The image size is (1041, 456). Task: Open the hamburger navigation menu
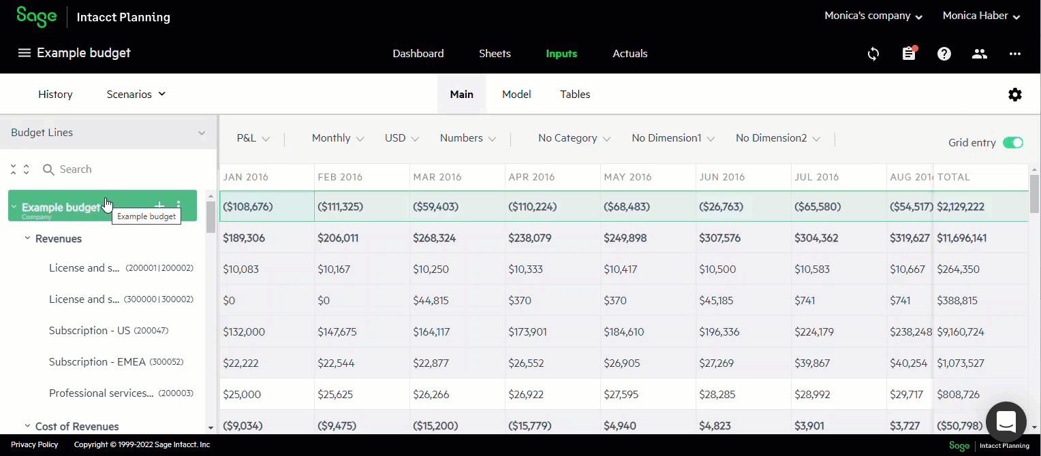(x=25, y=53)
